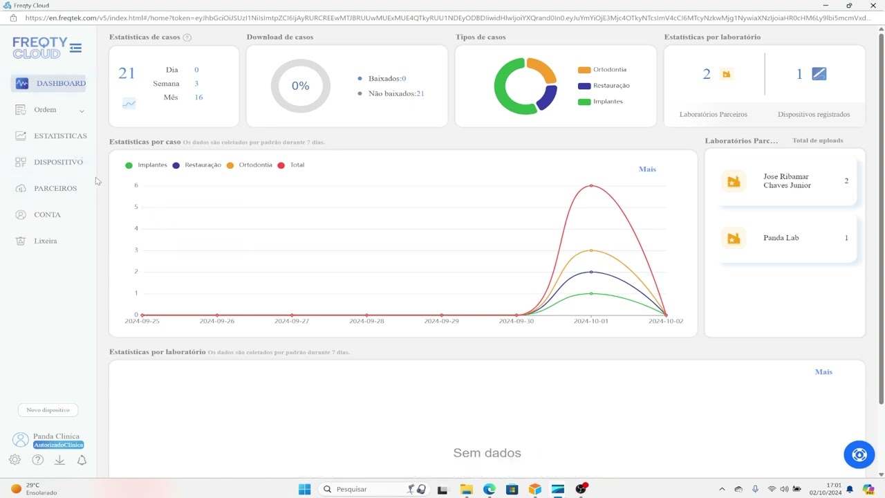The width and height of the screenshot is (885, 498).
Task: Click the peak Total point on 2024-10-01
Action: 591,186
